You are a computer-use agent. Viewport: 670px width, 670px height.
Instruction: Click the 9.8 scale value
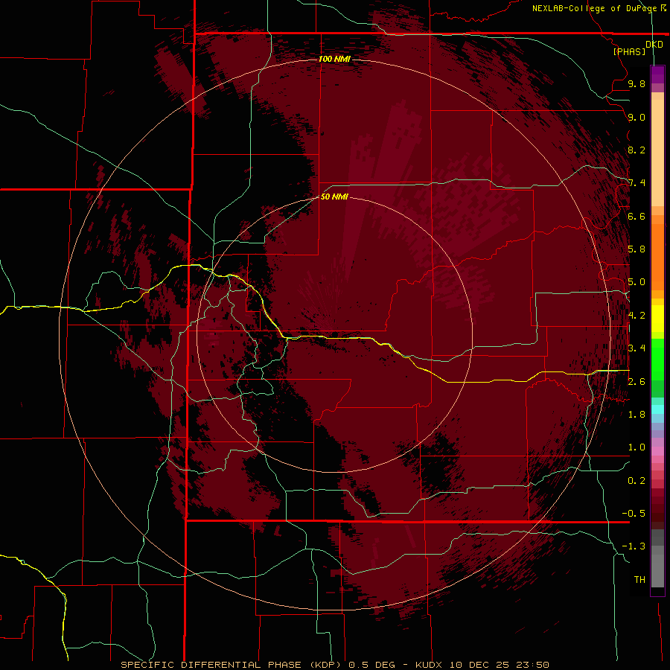click(636, 83)
